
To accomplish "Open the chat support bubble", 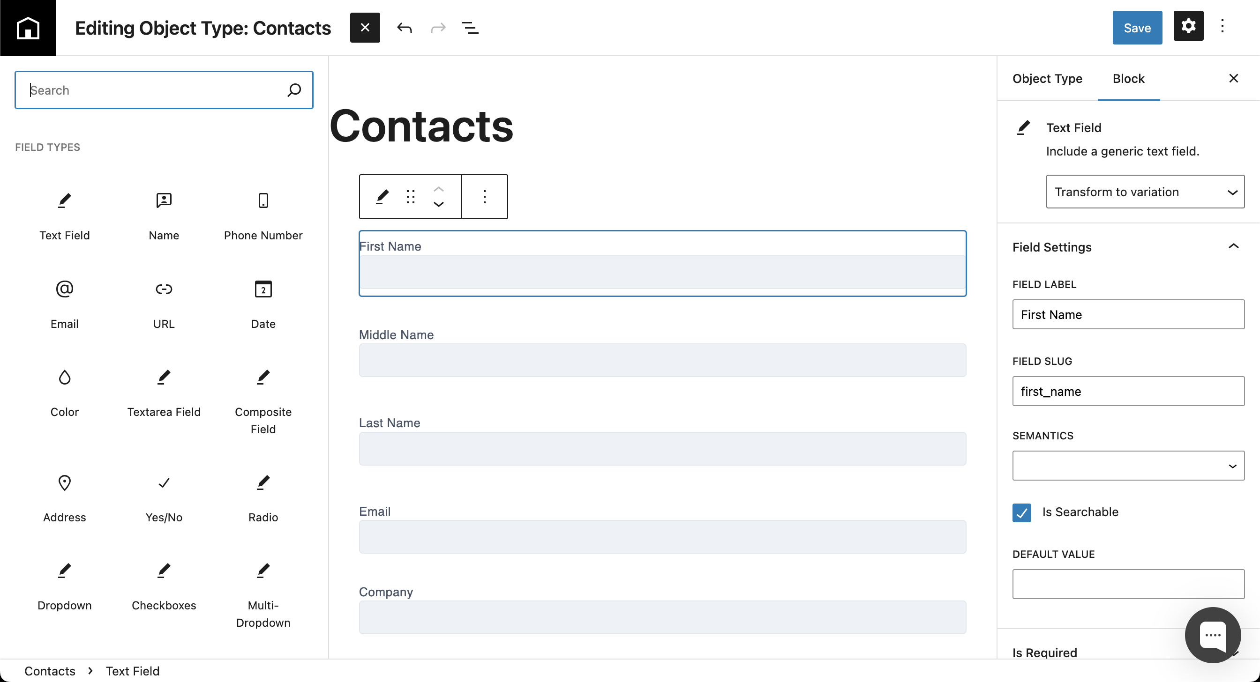I will tap(1212, 635).
